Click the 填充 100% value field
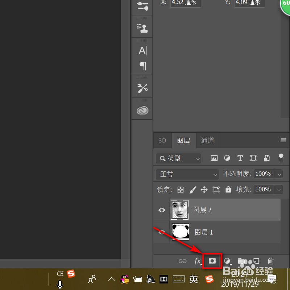290x290 pixels. pos(264,190)
